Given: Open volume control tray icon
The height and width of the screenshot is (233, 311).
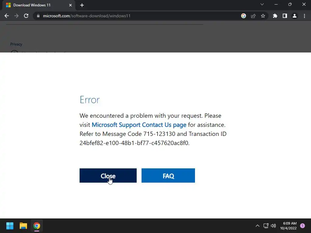Looking at the screenshot, I should pos(273,226).
